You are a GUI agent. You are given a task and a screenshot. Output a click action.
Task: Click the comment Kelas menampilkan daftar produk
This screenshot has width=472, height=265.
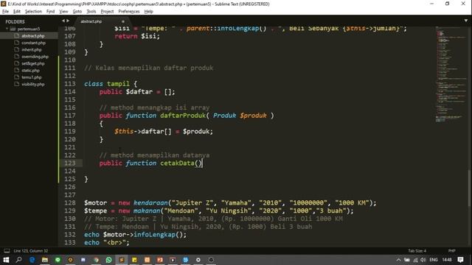pyautogui.click(x=149, y=68)
